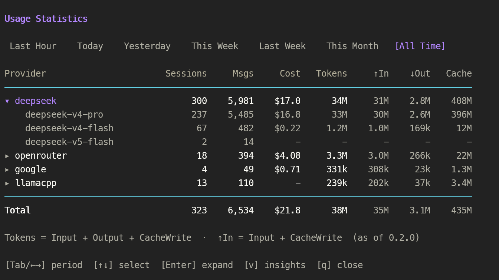The width and height of the screenshot is (499, 280).
Task: Click the ↓Out column header
Action: (x=420, y=74)
